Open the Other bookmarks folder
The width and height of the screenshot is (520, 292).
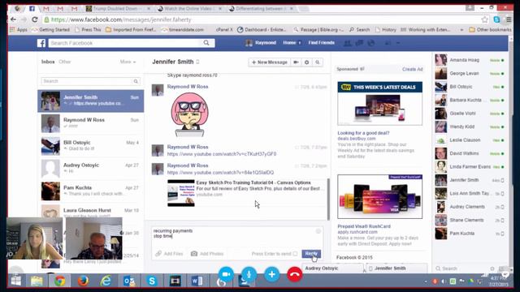click(x=490, y=30)
